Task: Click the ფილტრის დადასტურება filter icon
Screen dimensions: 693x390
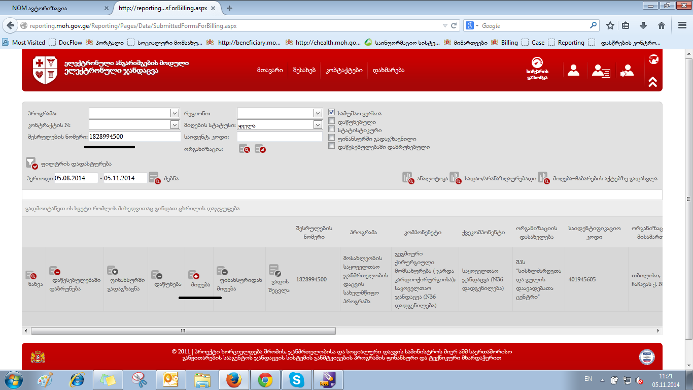Action: (x=31, y=163)
